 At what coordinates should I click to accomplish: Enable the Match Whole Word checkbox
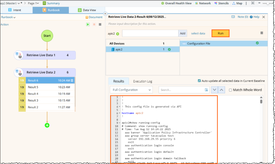point(230,90)
